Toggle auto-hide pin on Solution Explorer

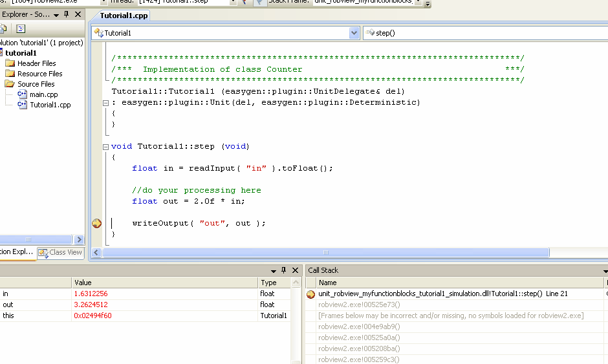coord(67,14)
